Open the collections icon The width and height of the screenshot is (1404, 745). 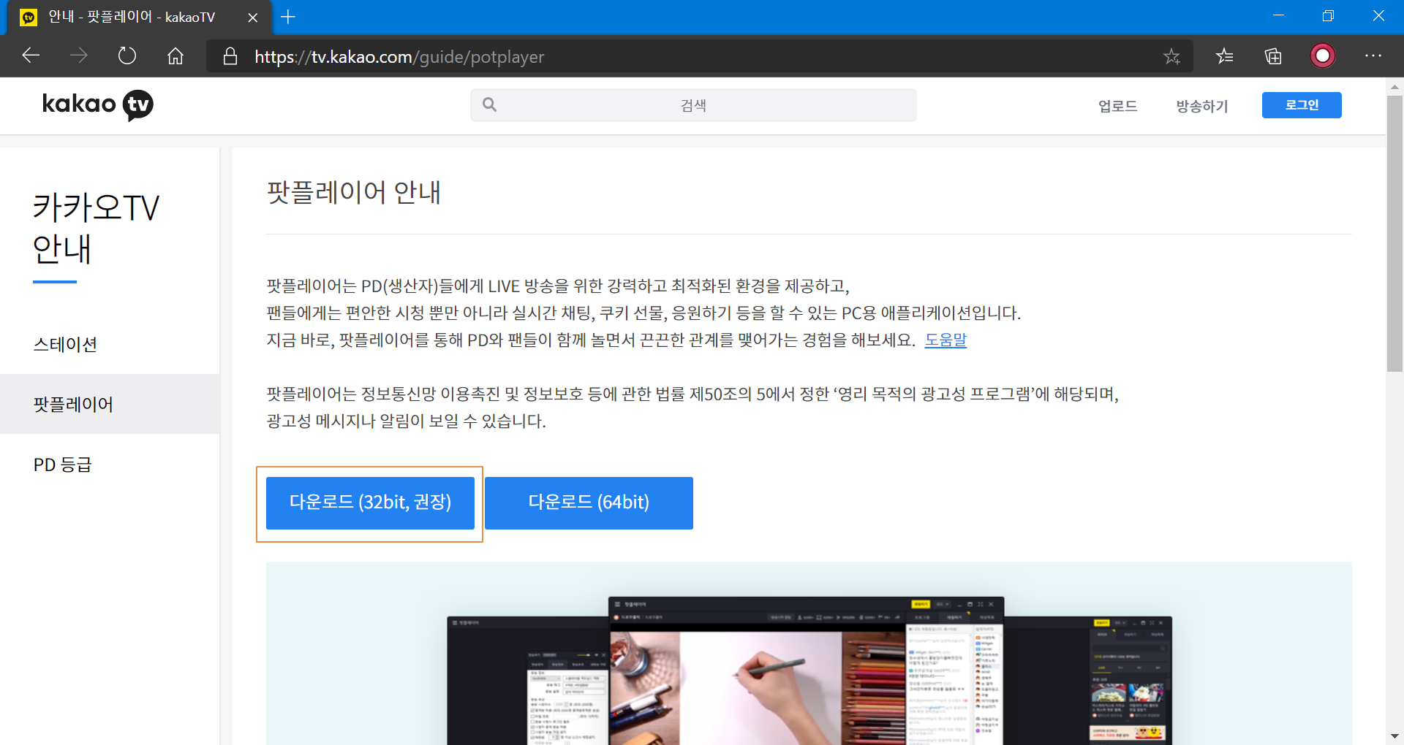click(1273, 56)
